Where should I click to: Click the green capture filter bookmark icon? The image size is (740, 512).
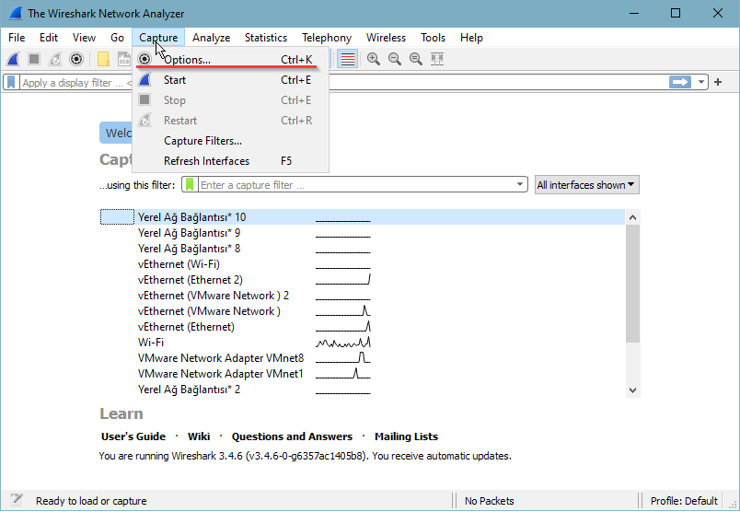190,185
